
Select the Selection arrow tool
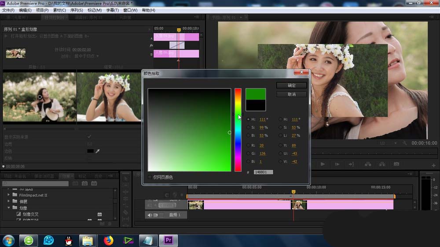(126, 179)
